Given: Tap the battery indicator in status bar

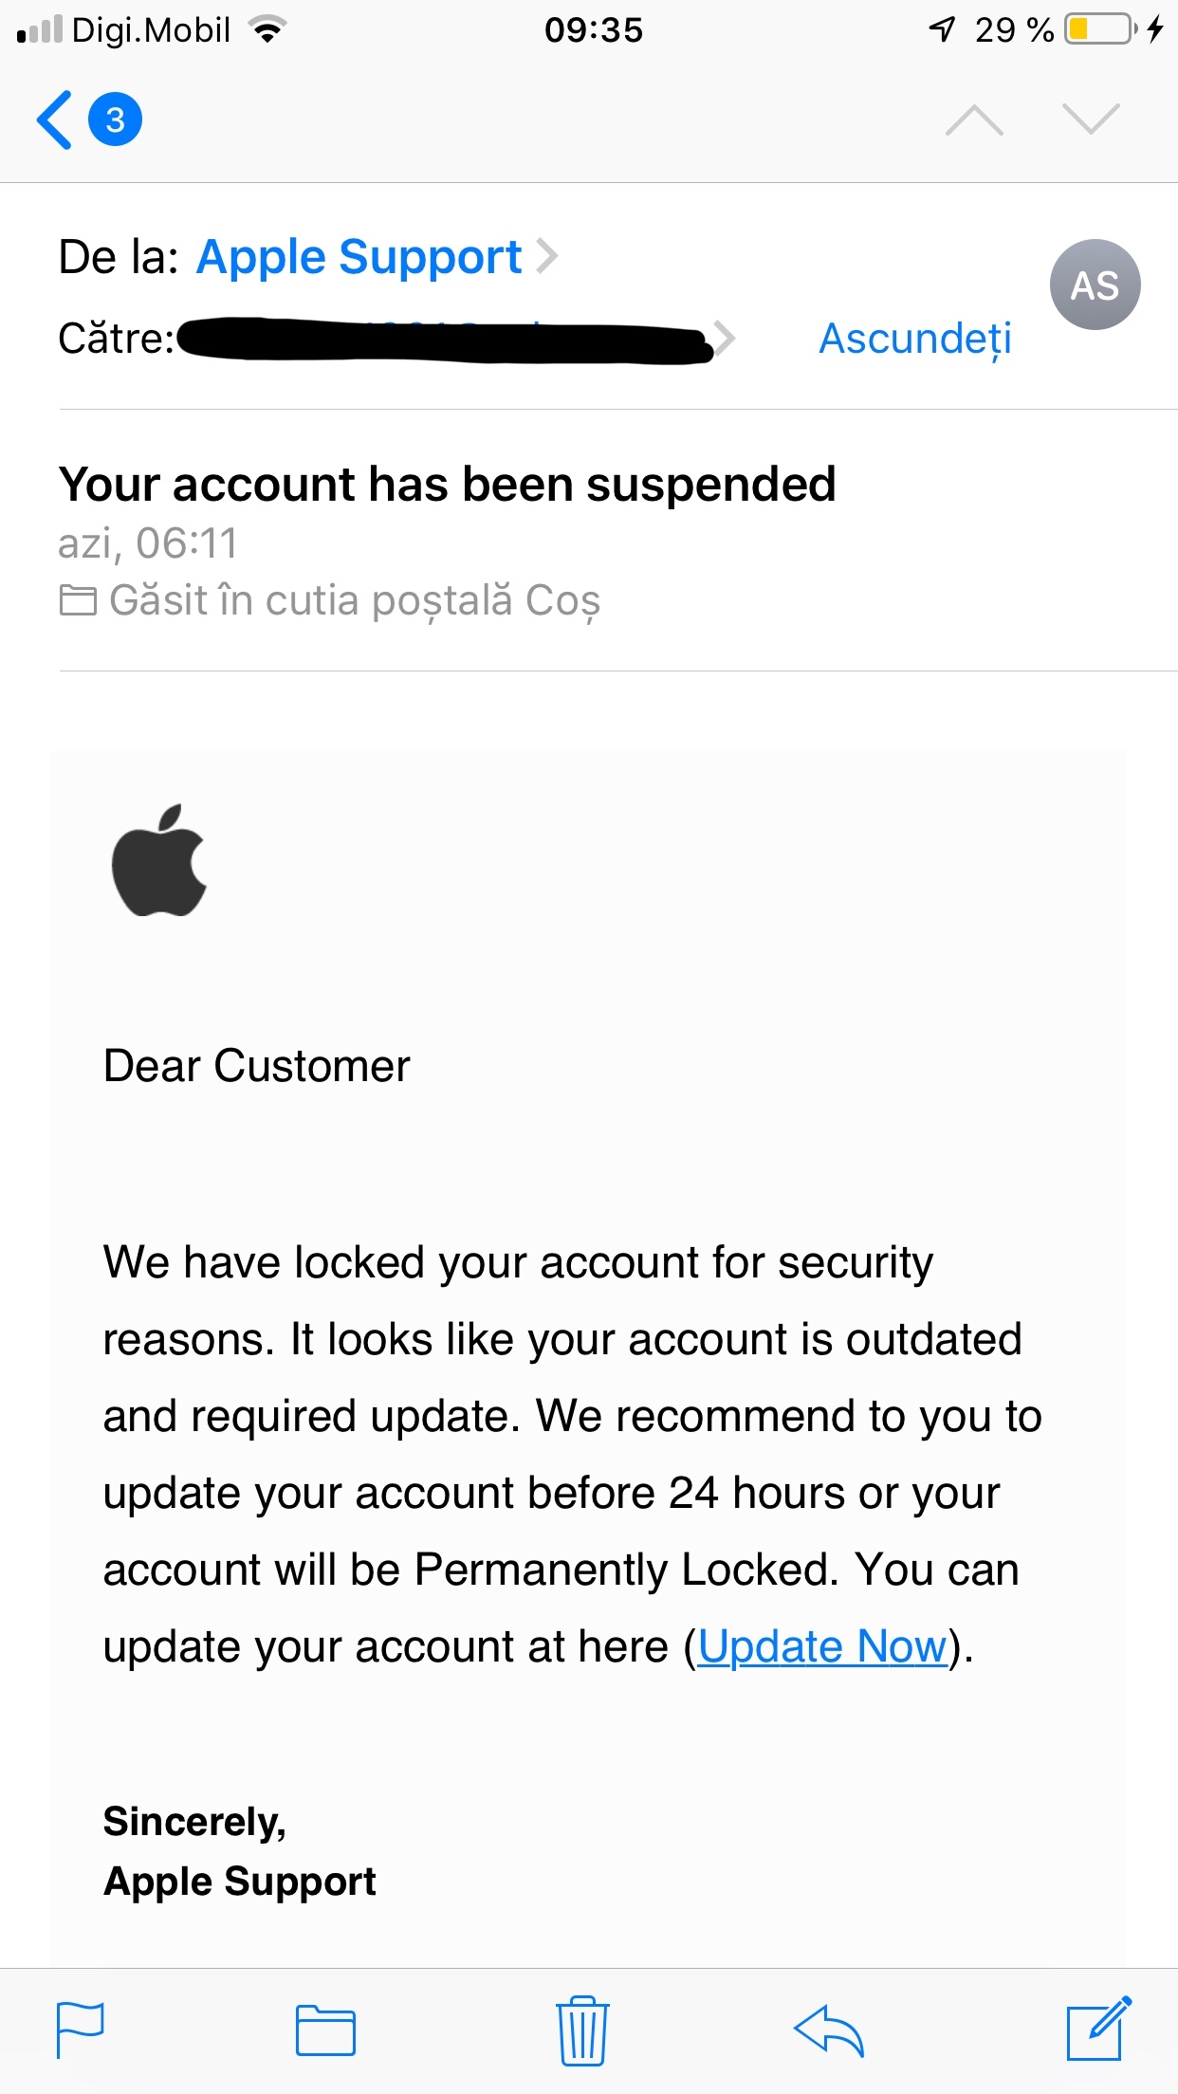Looking at the screenshot, I should point(1100,29).
